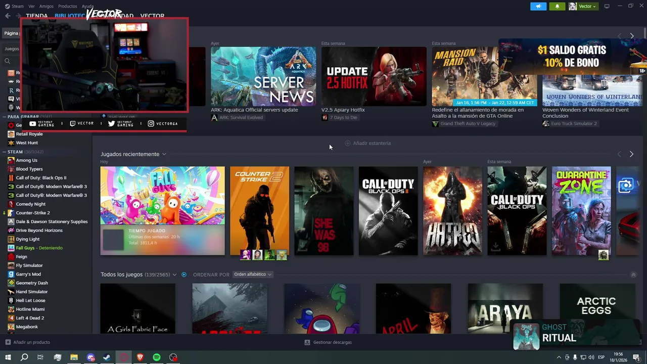Image resolution: width=647 pixels, height=364 pixels.
Task: Click the Left 4 Dead 2 list icon
Action: coord(11,318)
